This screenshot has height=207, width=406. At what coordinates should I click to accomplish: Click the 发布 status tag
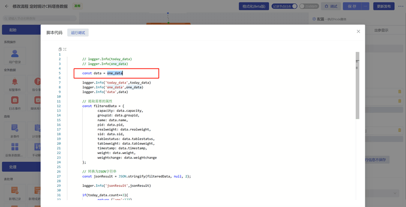[x=77, y=6]
